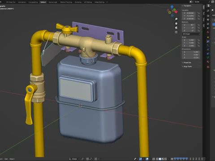Open the Texture properties tab

click(x=208, y=67)
